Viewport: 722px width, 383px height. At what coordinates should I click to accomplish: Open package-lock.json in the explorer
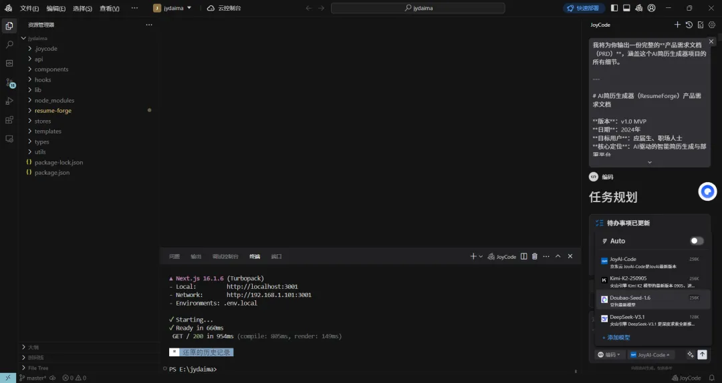pos(58,162)
